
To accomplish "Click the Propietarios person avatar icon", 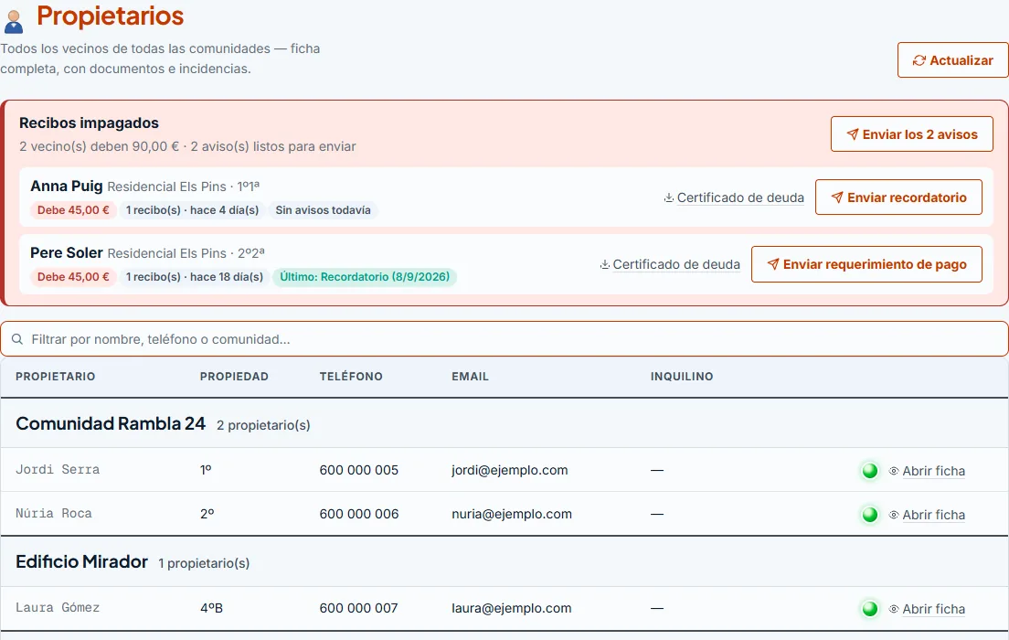I will click(x=14, y=21).
